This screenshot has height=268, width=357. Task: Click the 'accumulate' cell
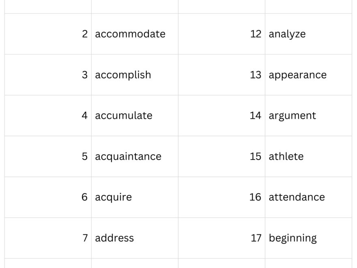124,116
